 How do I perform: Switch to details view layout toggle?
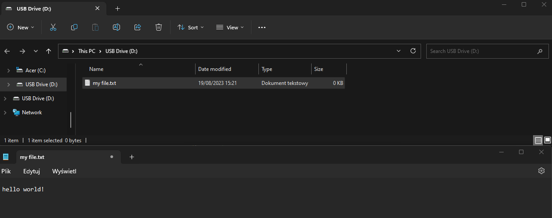[538, 141]
